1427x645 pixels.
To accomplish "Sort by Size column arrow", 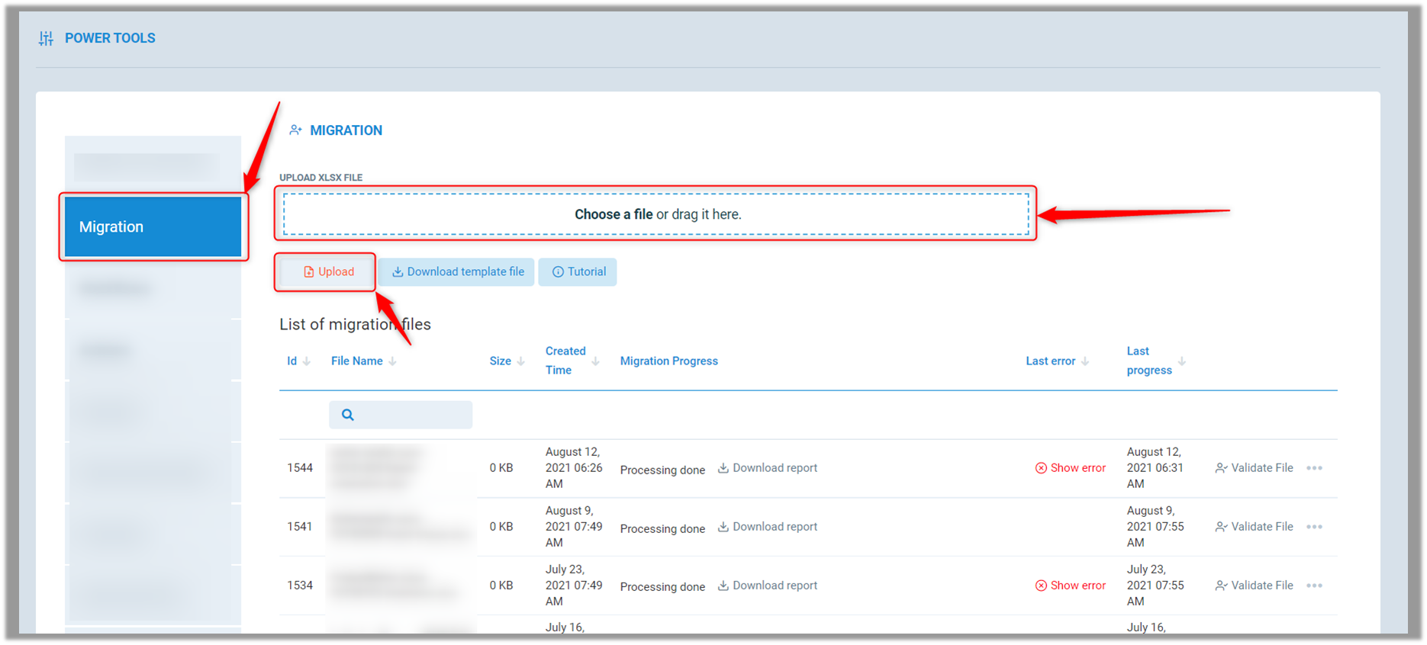I will 520,361.
